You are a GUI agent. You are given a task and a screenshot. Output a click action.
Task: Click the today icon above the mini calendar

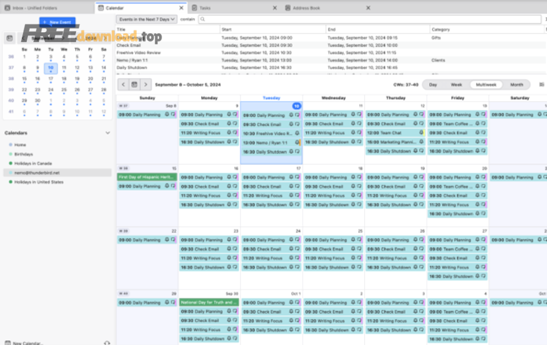coord(10,38)
